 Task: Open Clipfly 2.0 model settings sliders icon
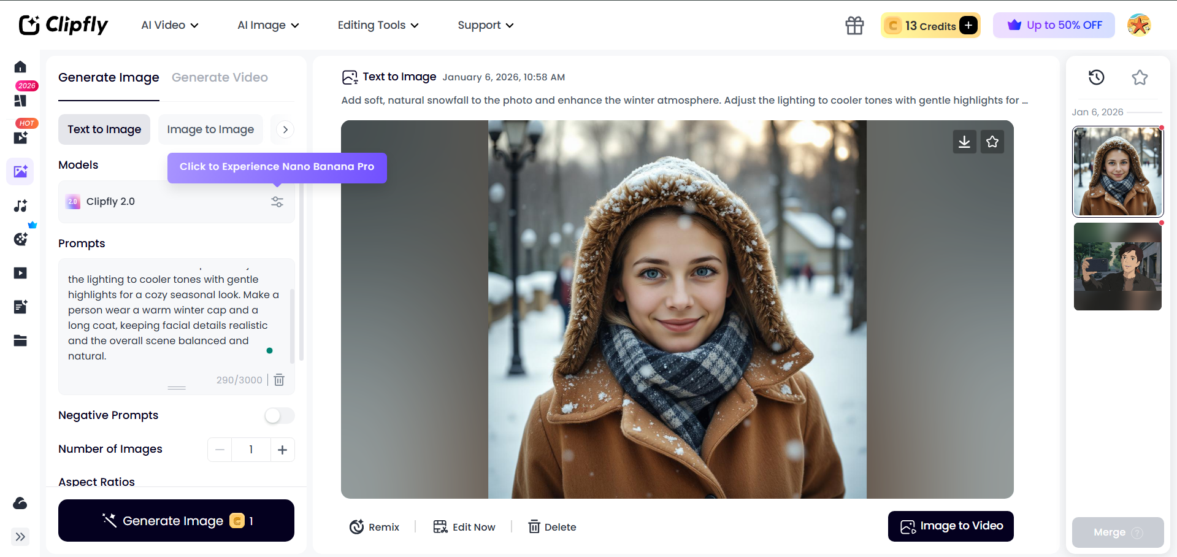pyautogui.click(x=277, y=202)
